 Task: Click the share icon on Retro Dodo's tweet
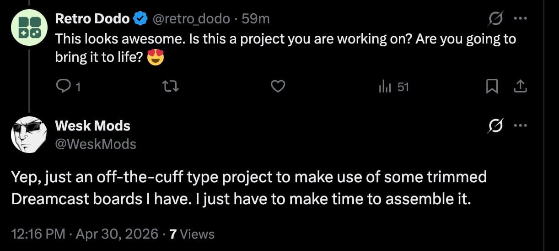tap(520, 86)
